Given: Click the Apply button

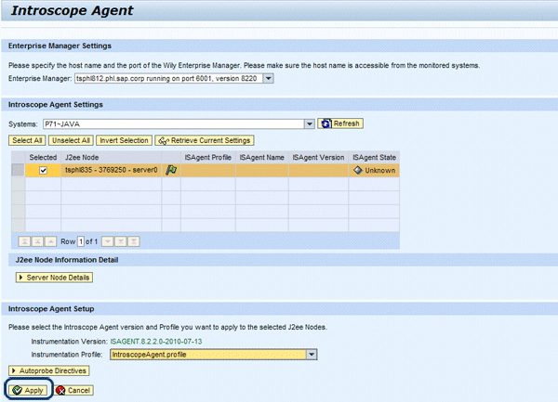Looking at the screenshot, I should tap(28, 390).
